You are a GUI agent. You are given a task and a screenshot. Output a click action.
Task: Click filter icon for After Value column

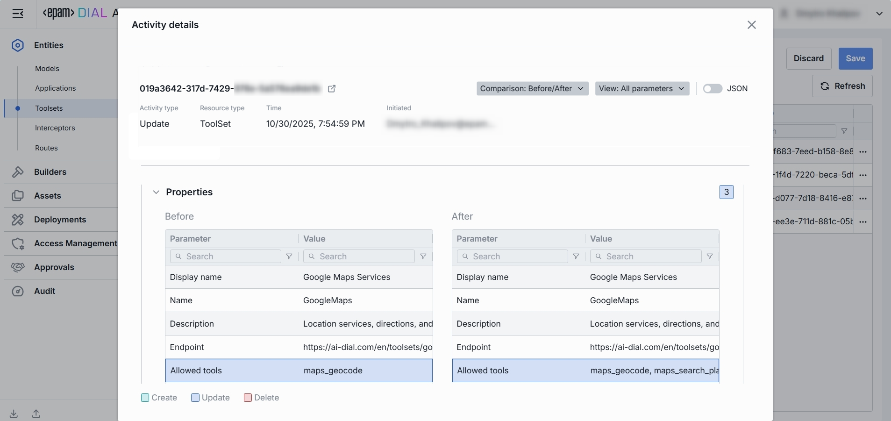click(x=710, y=257)
